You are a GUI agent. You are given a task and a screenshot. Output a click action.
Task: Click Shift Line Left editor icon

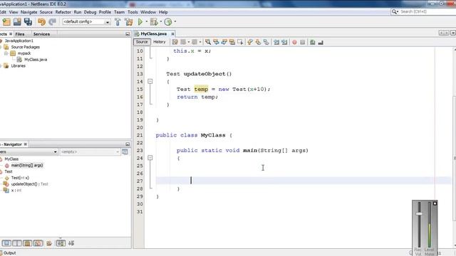276,42
